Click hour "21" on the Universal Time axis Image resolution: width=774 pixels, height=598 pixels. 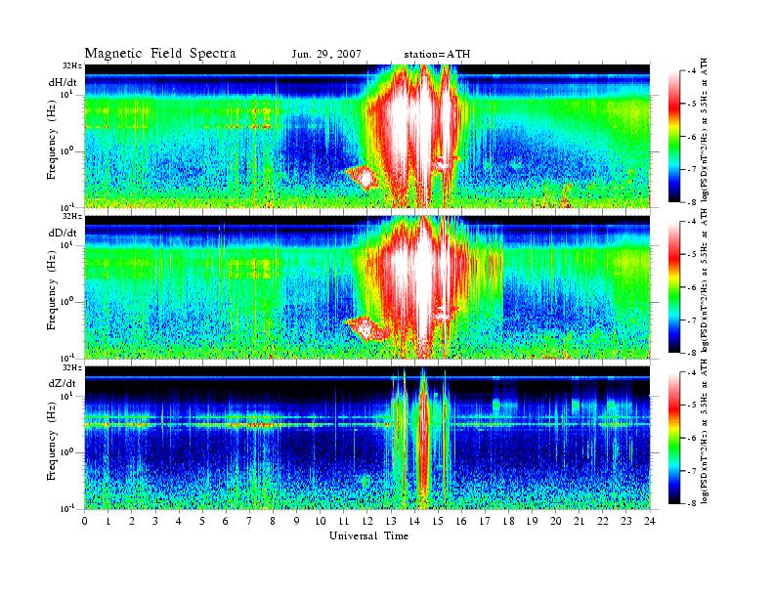tap(580, 522)
